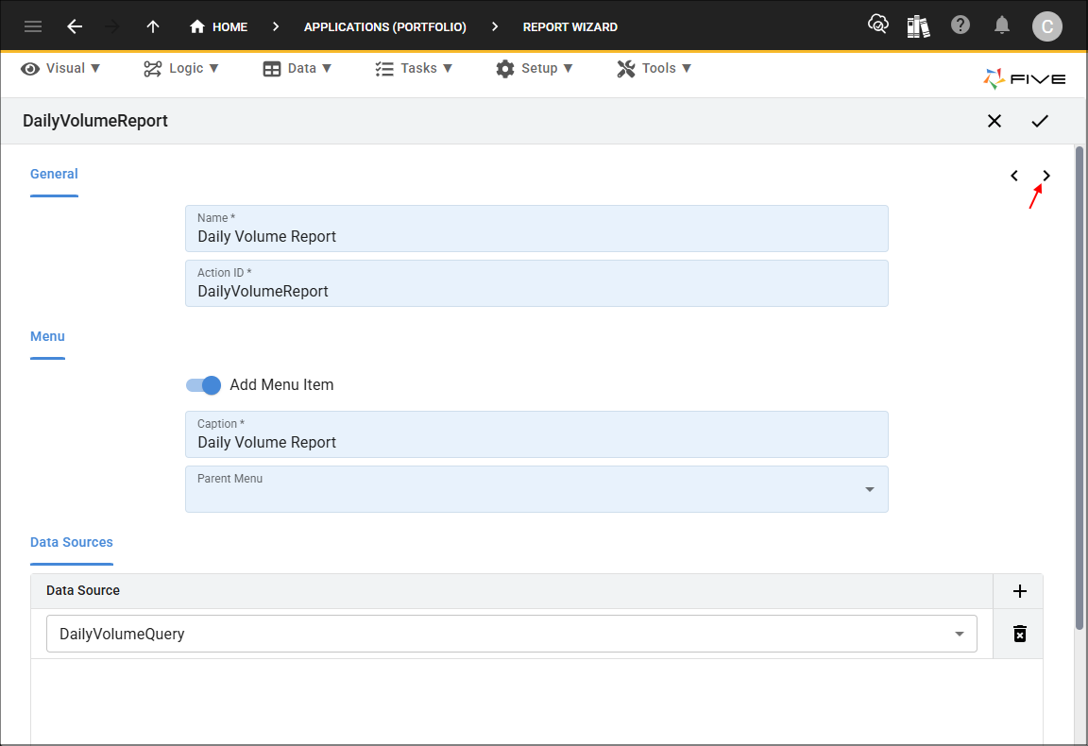The image size is (1088, 746).
Task: Select the Menu section heading
Action: pyautogui.click(x=47, y=336)
